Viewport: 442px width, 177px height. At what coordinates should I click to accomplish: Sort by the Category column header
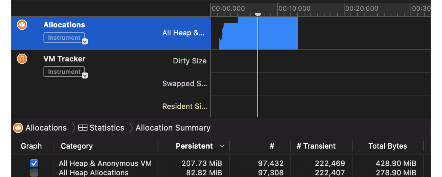coord(77,146)
